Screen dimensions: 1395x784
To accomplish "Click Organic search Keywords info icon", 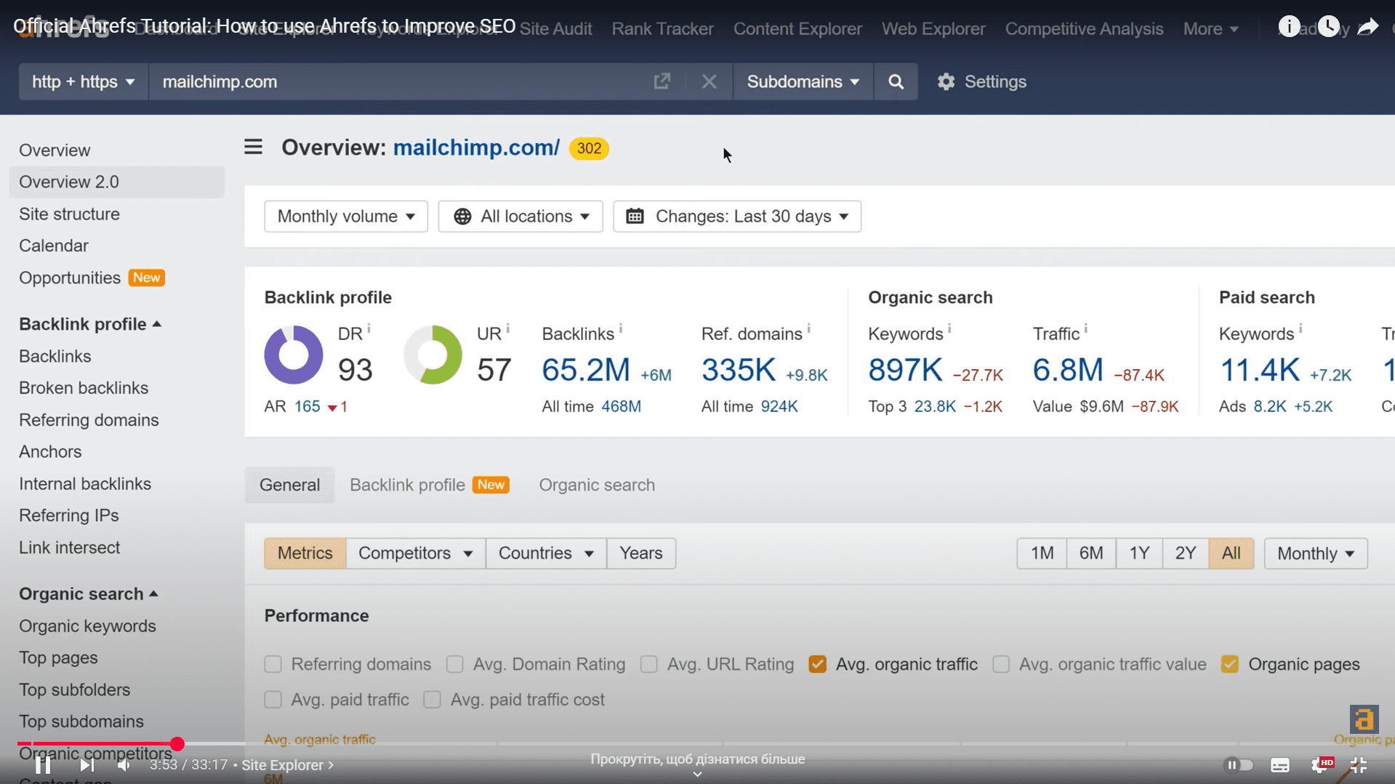I will point(949,329).
